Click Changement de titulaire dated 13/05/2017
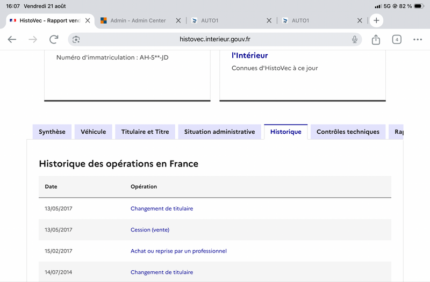Viewport: 430px width, 282px height. point(162,208)
